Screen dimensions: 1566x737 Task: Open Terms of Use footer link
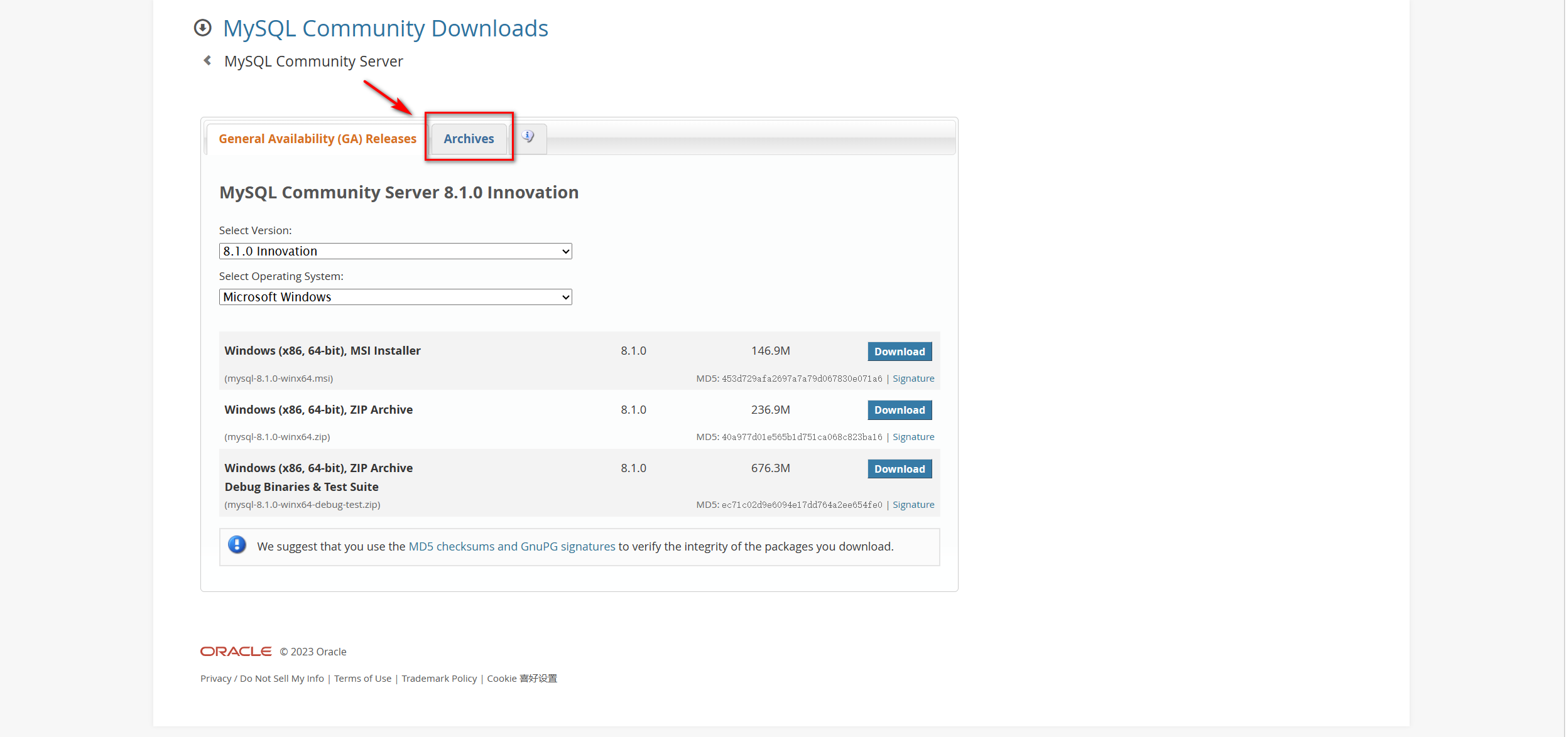(362, 679)
